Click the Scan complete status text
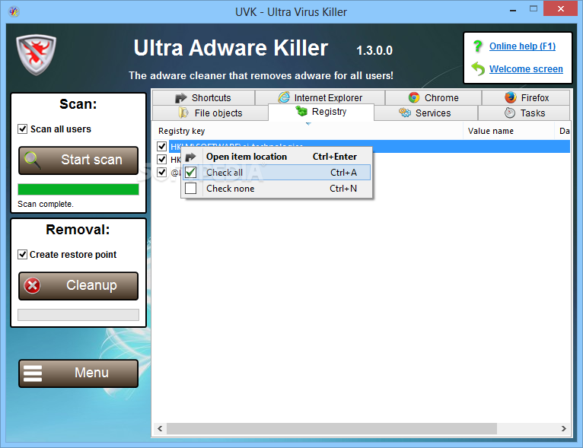 click(x=46, y=204)
